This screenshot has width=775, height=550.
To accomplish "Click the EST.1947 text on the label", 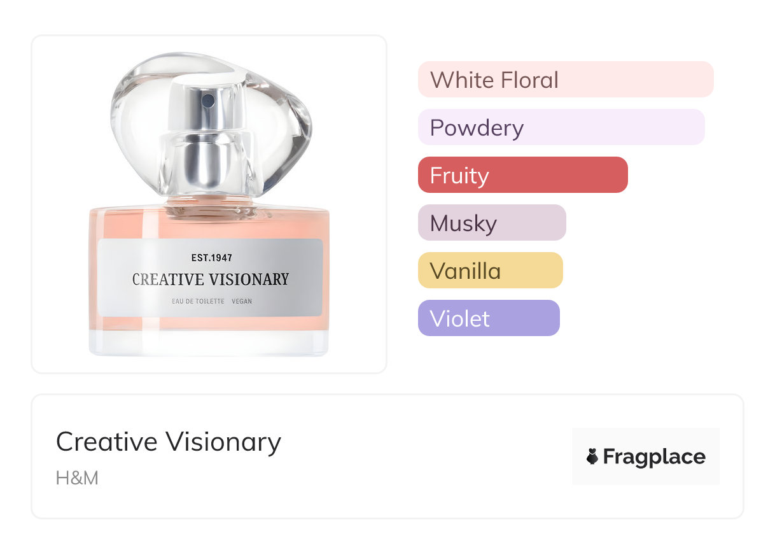I will (x=212, y=258).
